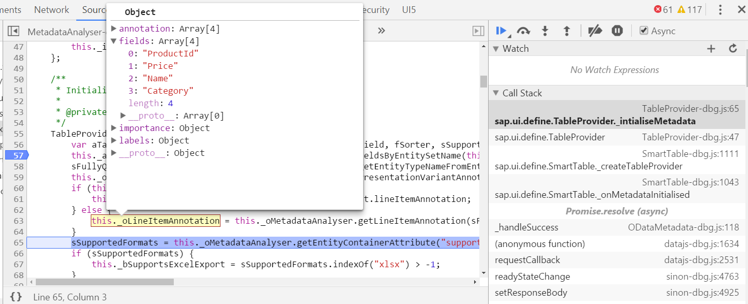The width and height of the screenshot is (748, 304).
Task: Click the code editor vertical scrollbar thumb
Action: 483,82
